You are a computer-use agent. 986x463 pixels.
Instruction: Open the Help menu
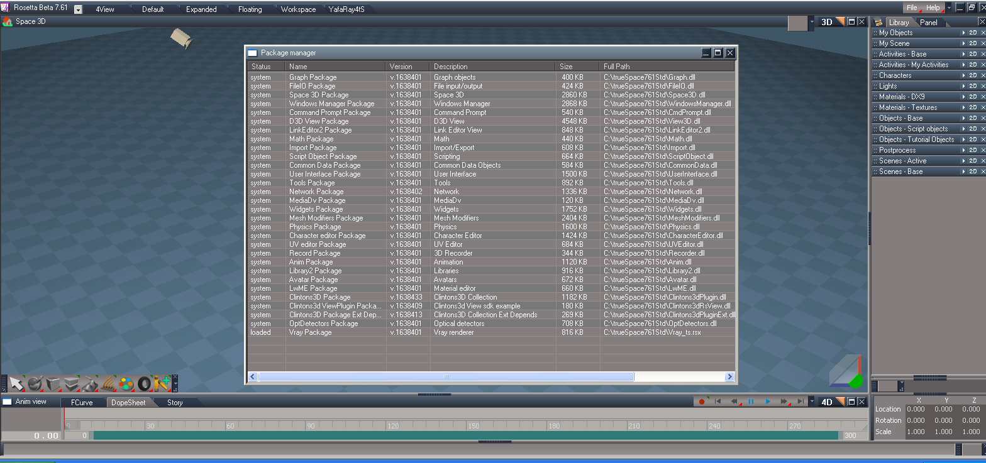(933, 8)
